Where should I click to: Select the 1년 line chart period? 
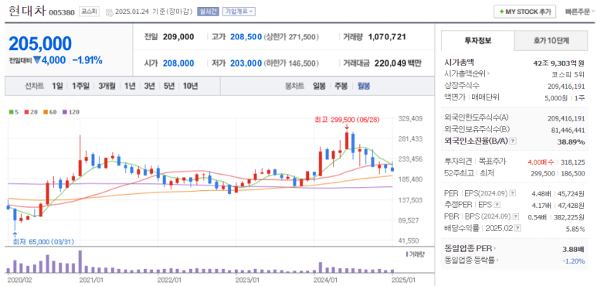click(x=130, y=86)
